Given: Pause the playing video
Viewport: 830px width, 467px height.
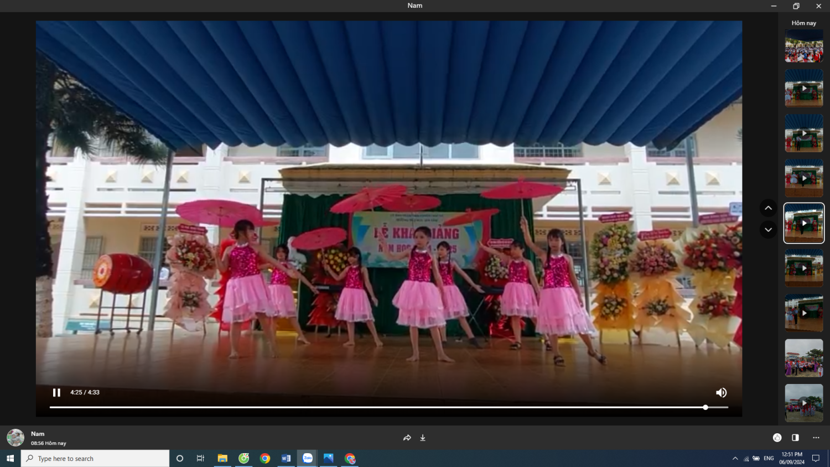Looking at the screenshot, I should pyautogui.click(x=56, y=392).
